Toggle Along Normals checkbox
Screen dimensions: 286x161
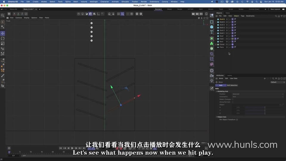click(x=233, y=102)
